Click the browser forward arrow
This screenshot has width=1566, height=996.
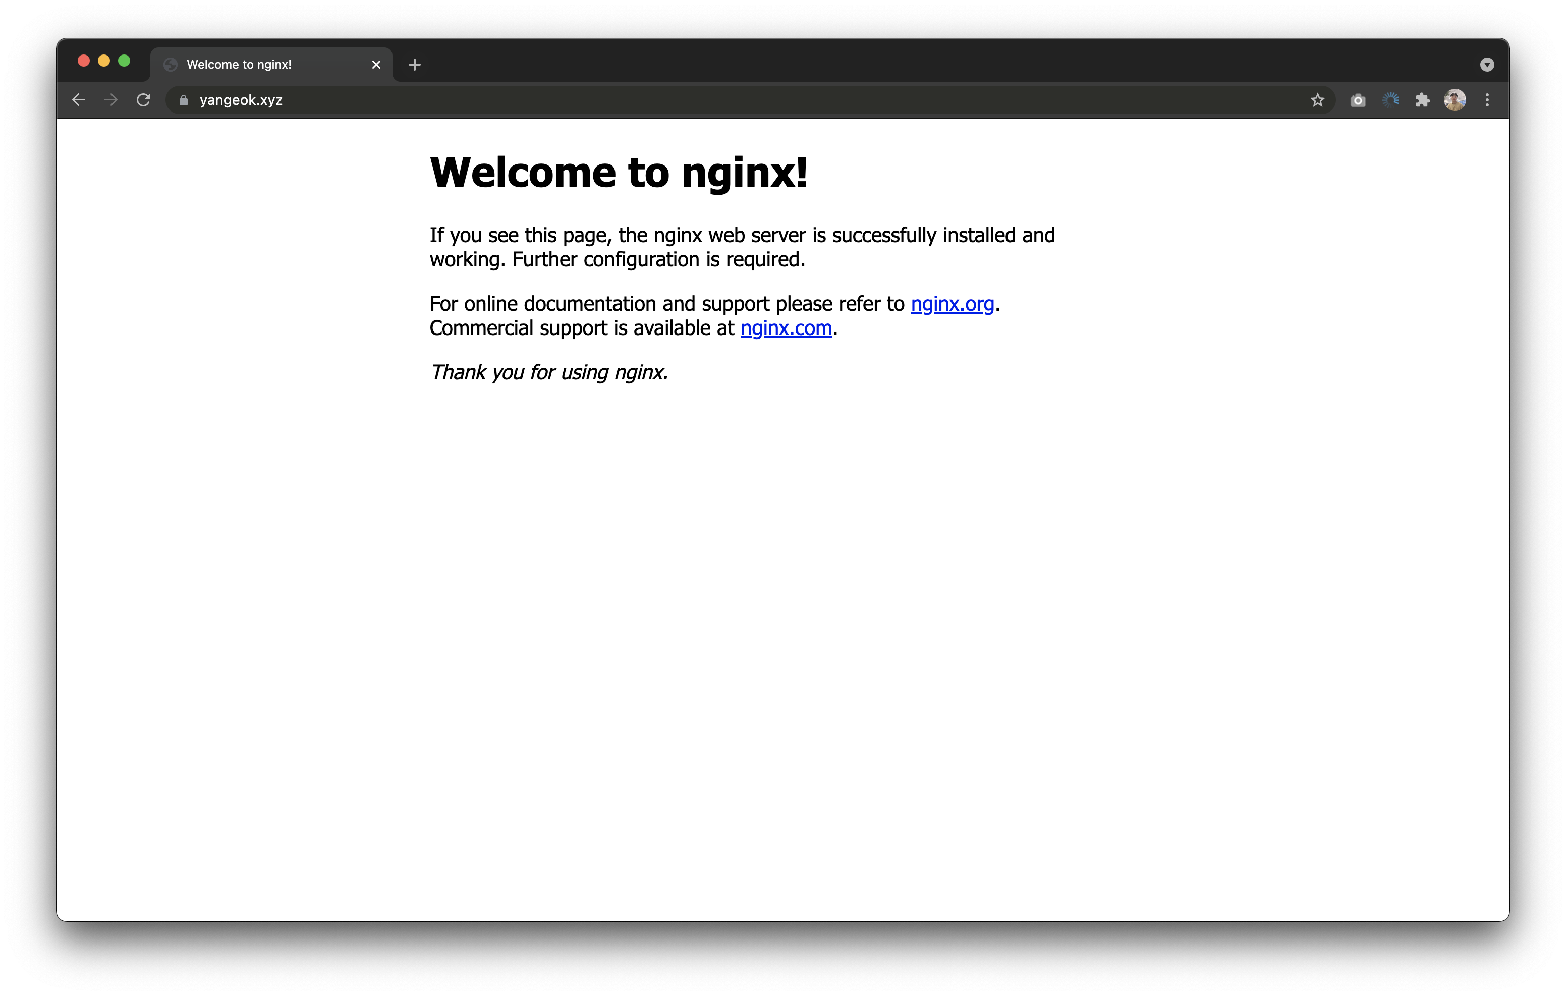tap(111, 100)
